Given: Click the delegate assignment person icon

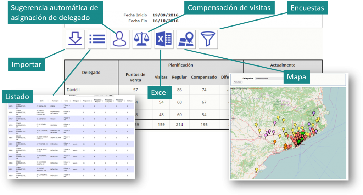Looking at the screenshot, I should pos(119,39).
